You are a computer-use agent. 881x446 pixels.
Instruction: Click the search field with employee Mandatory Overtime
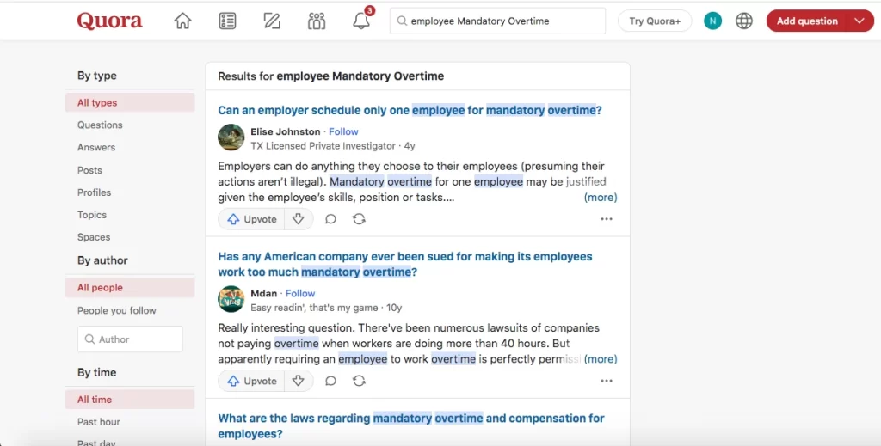tap(498, 21)
